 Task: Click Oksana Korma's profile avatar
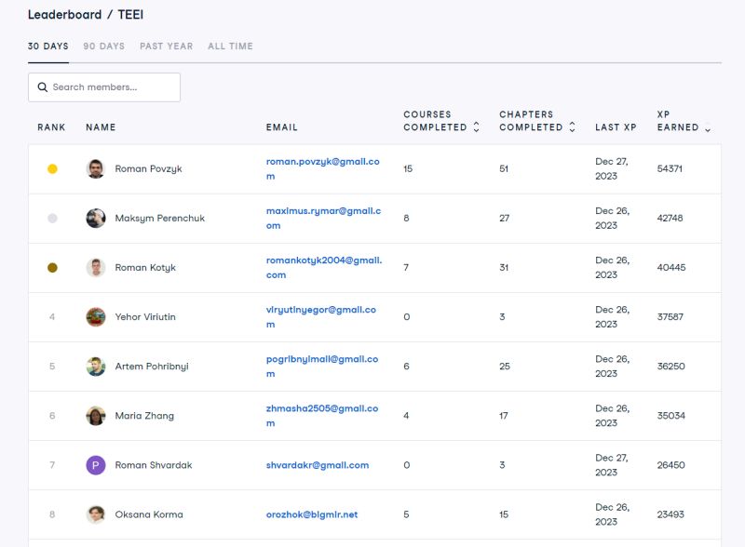(x=96, y=514)
